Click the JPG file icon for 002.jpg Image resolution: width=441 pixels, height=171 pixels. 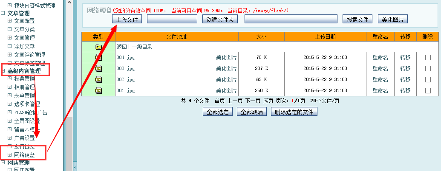[98, 79]
